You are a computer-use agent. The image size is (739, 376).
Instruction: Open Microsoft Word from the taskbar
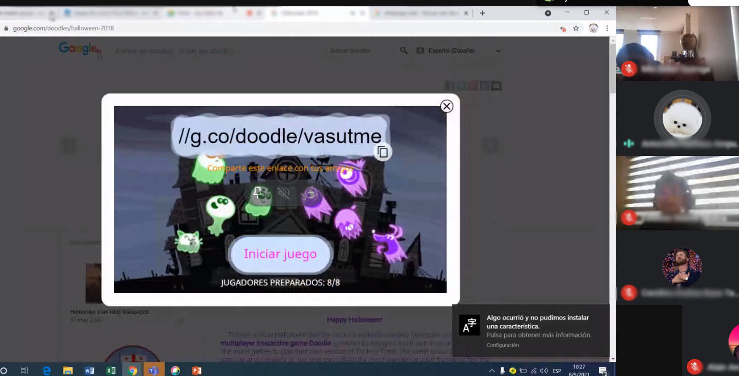coord(89,370)
